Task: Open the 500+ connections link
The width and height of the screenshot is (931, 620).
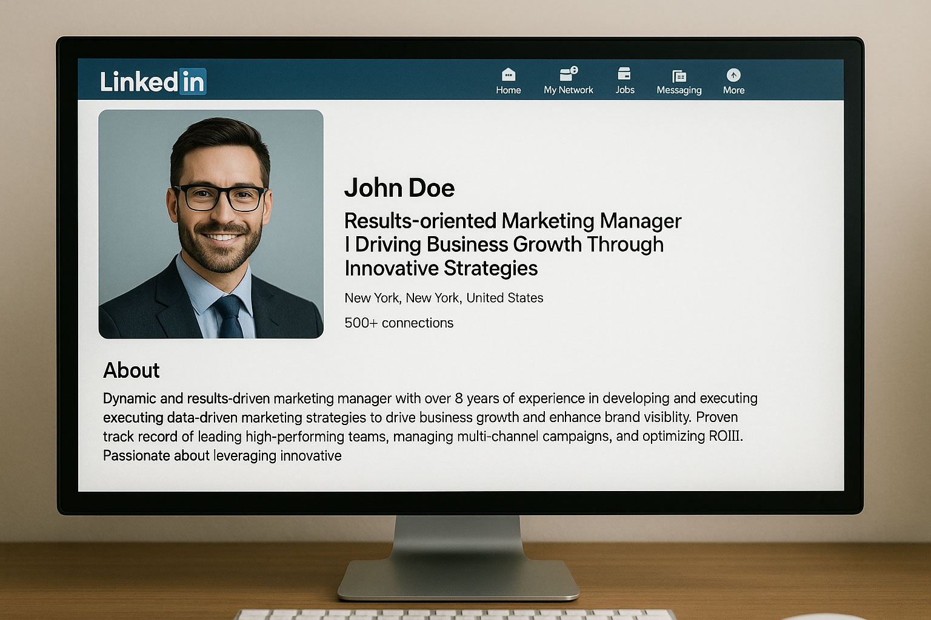Action: click(398, 323)
